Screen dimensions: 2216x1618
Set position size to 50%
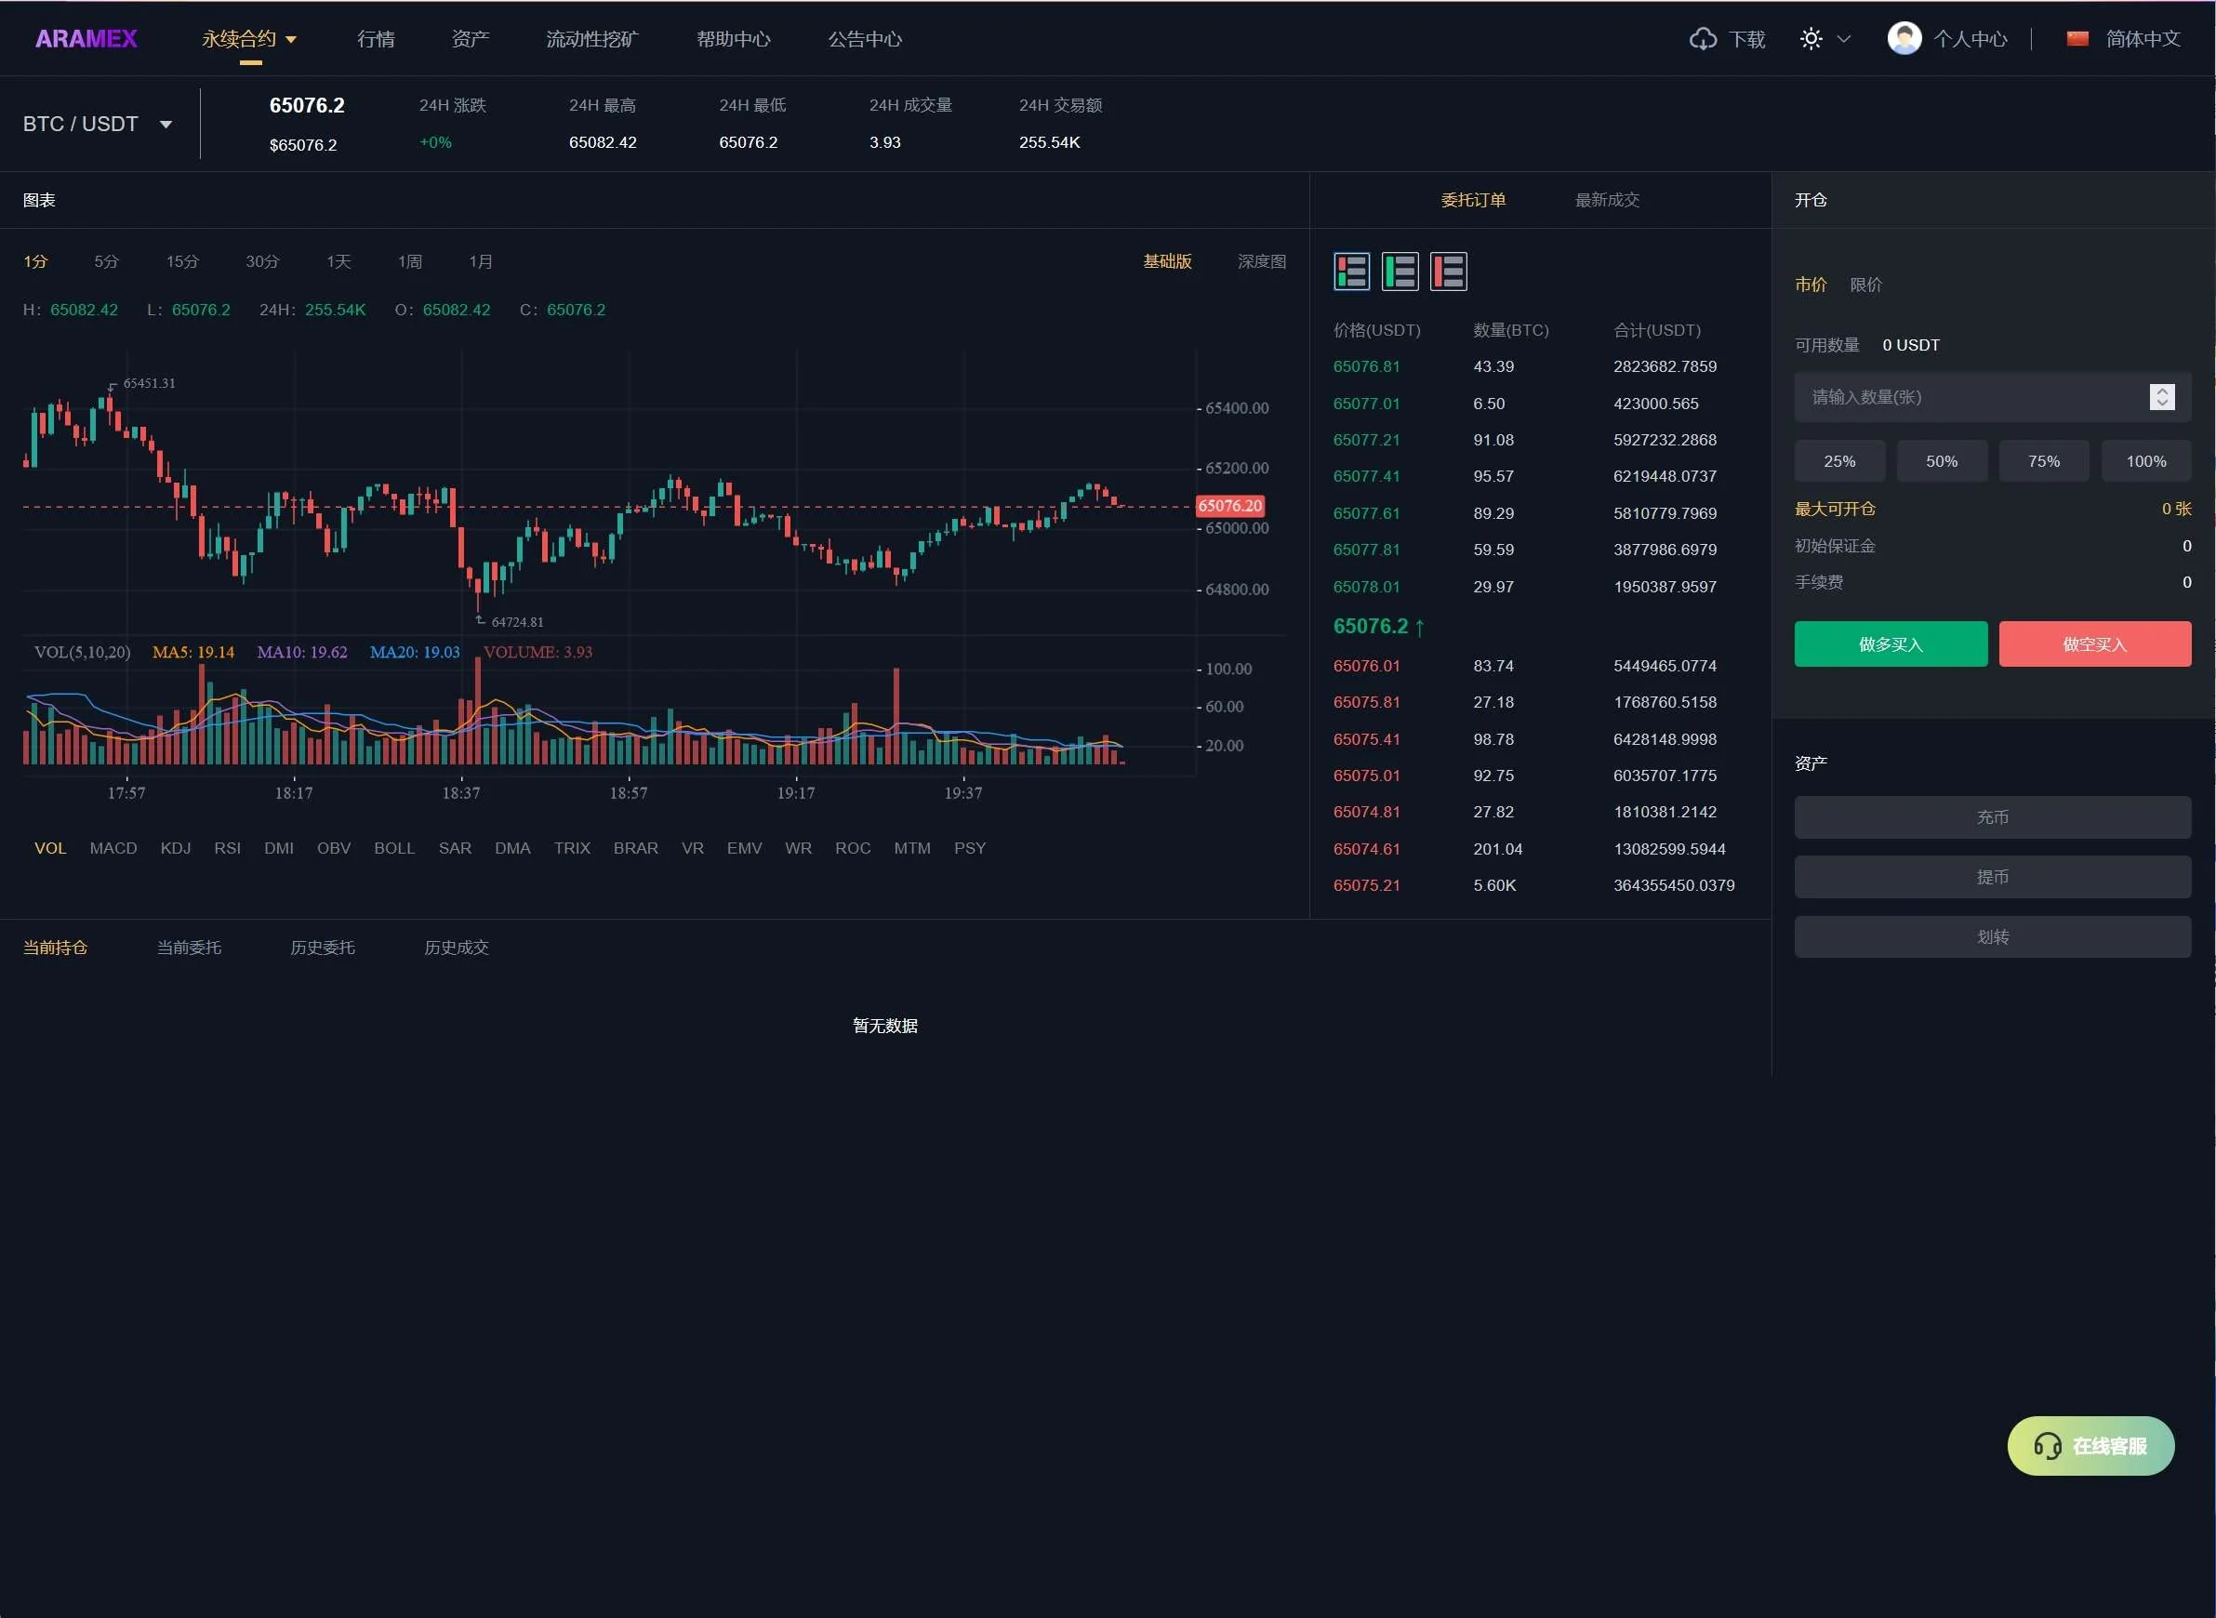point(1941,461)
